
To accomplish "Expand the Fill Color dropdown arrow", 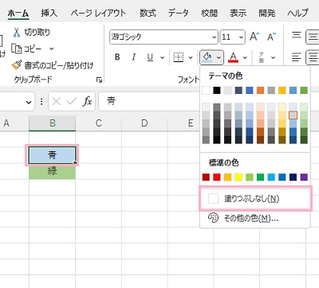I will [219, 57].
